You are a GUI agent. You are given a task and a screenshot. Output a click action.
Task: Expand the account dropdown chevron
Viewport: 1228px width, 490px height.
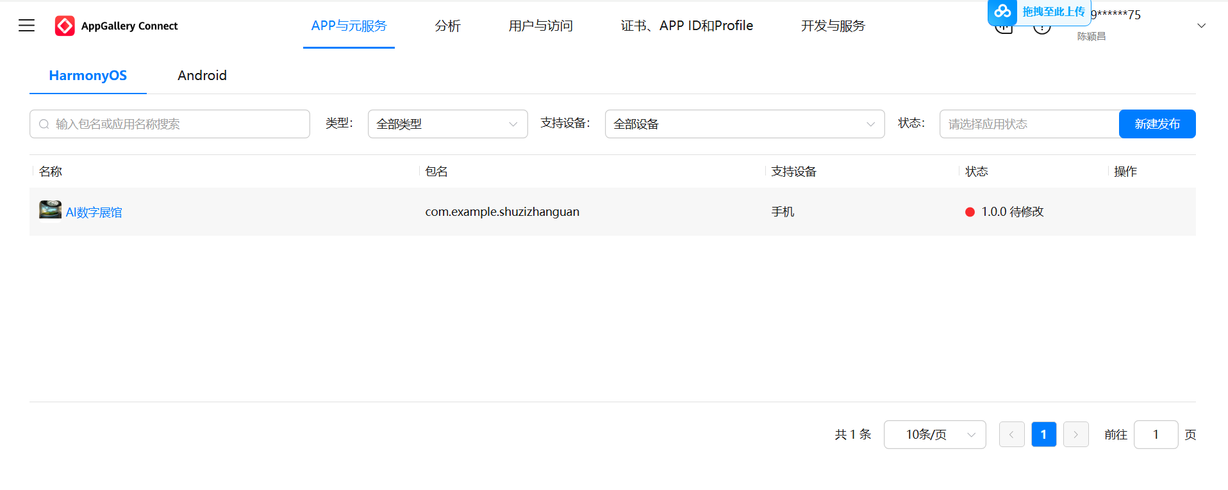pyautogui.click(x=1201, y=26)
